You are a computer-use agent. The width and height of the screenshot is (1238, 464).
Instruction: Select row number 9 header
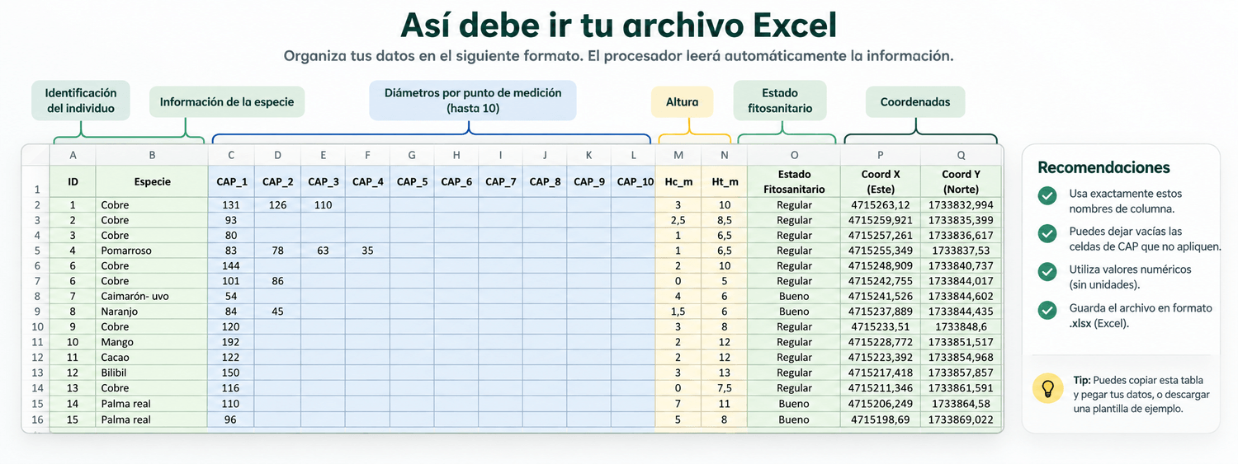pos(36,312)
